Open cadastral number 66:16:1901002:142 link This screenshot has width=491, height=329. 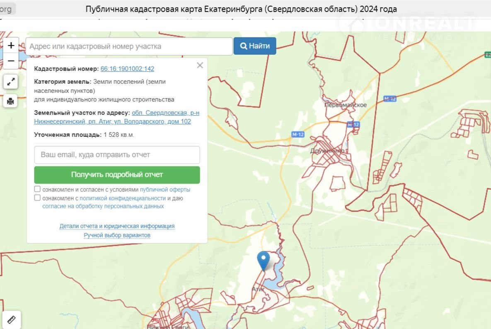coord(127,69)
